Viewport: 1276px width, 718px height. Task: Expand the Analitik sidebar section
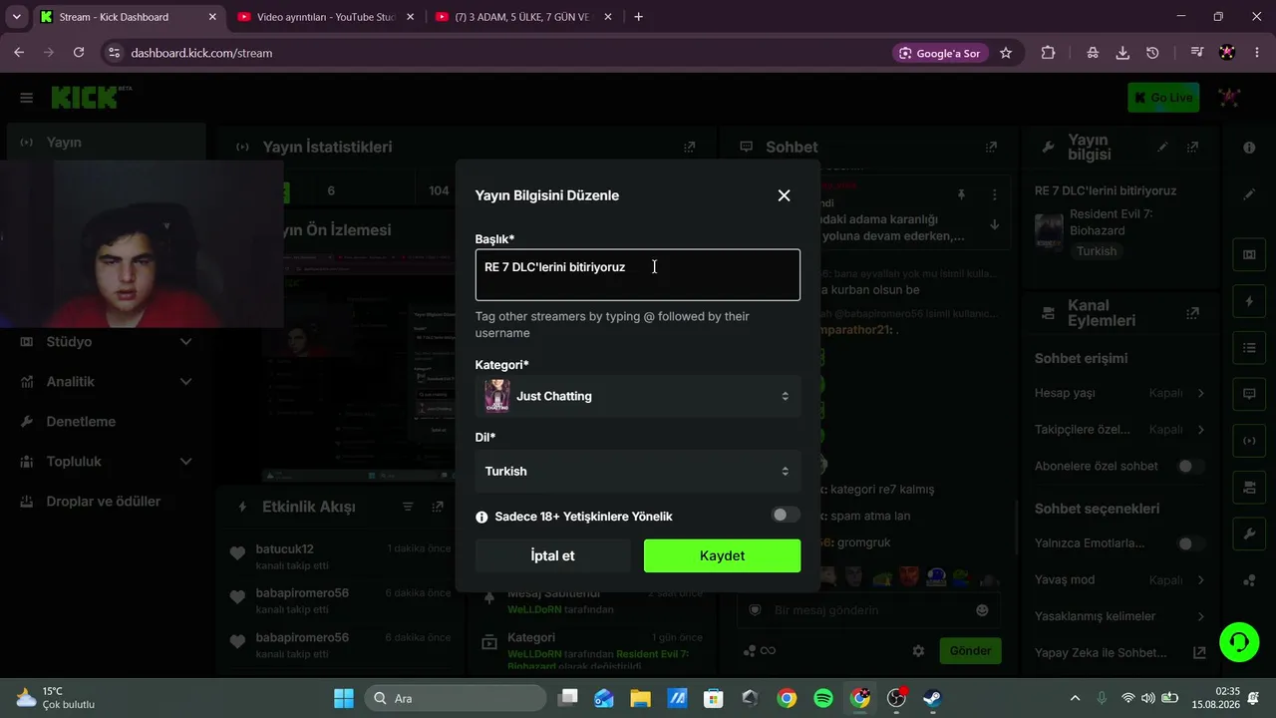(106, 382)
